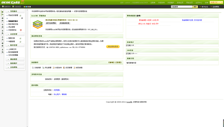
Task: Open 系统主页 in top navigation
Action: (x=180, y=3)
